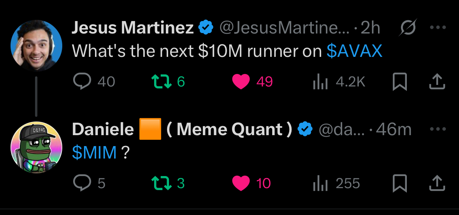Like Jesus Martinez's tweet
The height and width of the screenshot is (215, 459).
click(241, 82)
